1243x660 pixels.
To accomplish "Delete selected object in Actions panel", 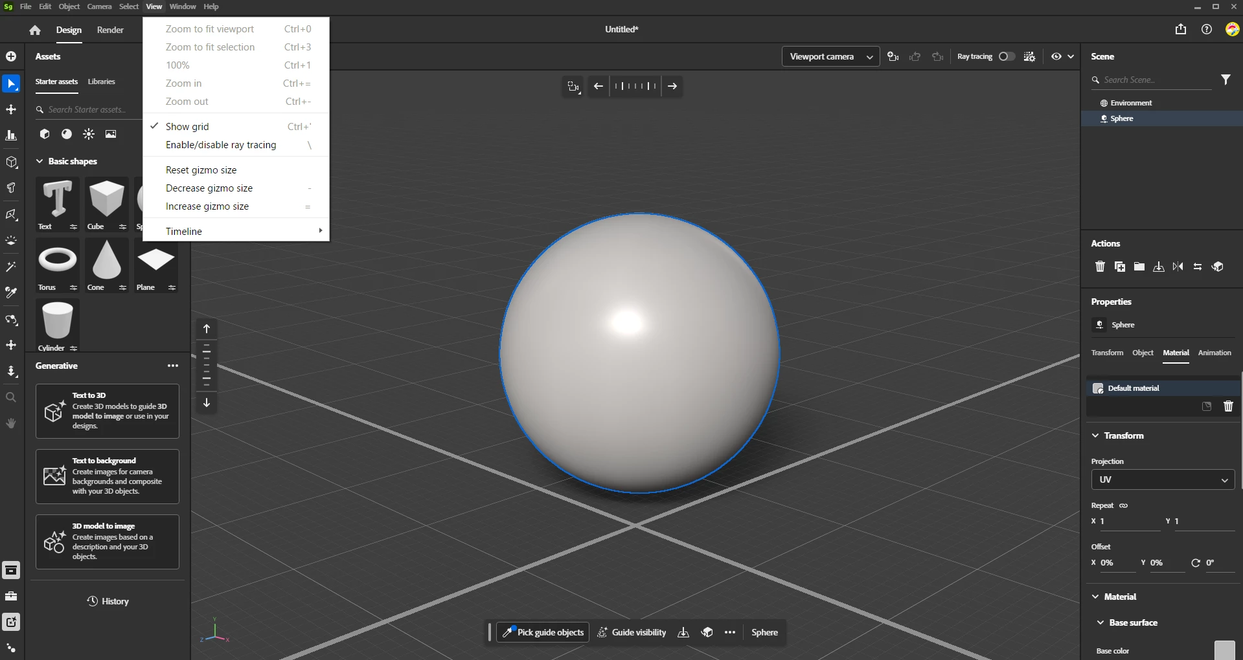I will [x=1100, y=267].
